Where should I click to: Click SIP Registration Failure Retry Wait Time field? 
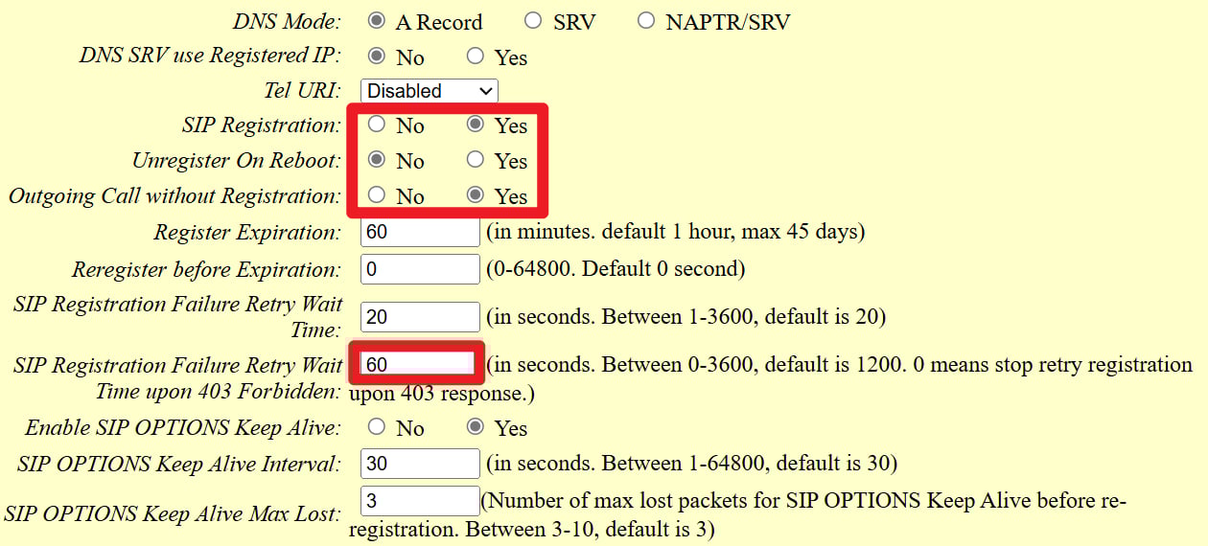pos(419,317)
